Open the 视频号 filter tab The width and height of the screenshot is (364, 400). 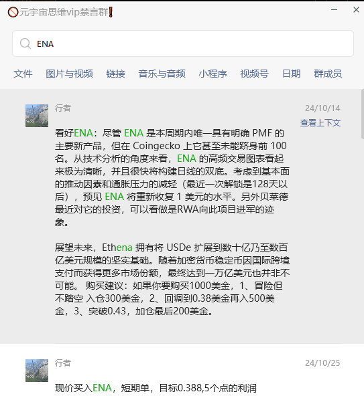254,74
